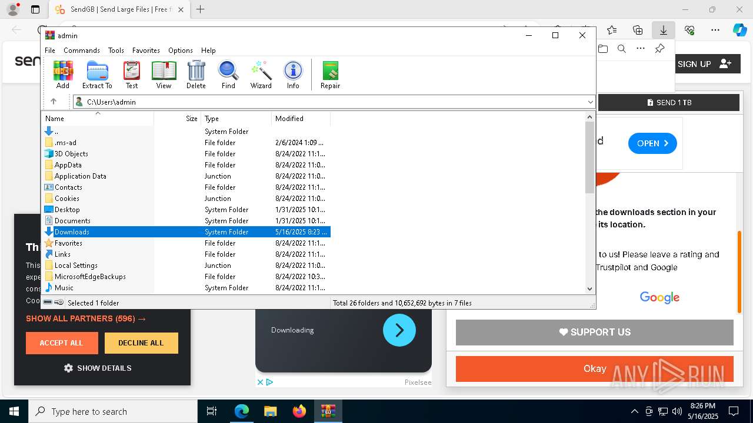Click SHOW DETAILS gear link

pos(98,368)
